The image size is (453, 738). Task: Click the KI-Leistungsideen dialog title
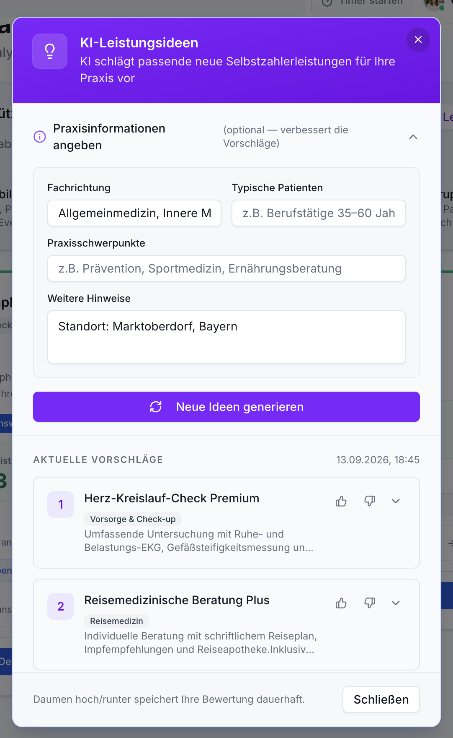click(x=139, y=43)
